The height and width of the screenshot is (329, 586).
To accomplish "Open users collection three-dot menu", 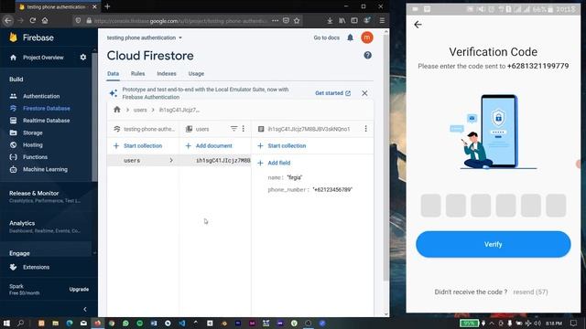I will pos(244,129).
